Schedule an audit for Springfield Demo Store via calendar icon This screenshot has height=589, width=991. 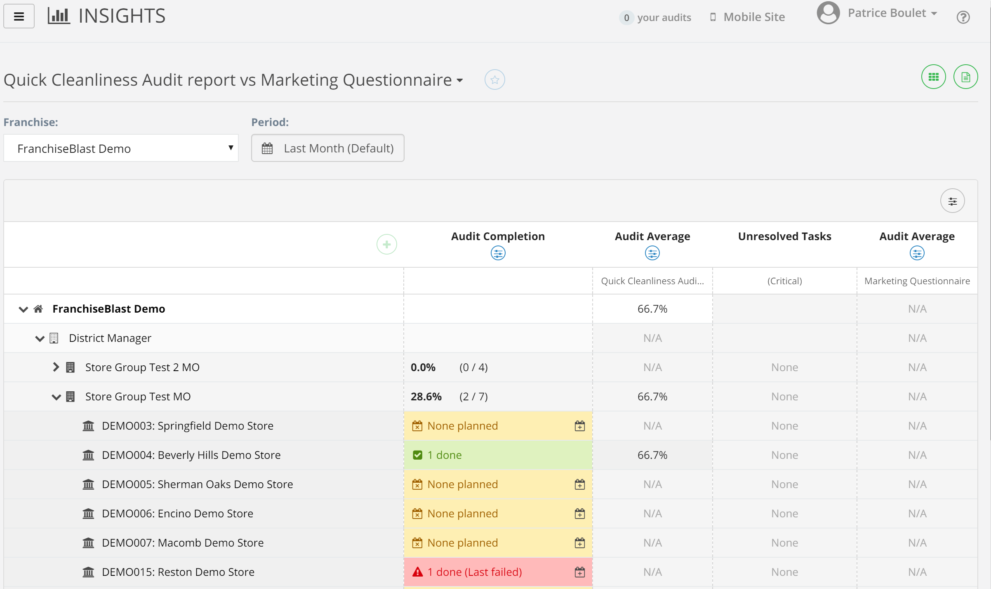[x=579, y=426]
